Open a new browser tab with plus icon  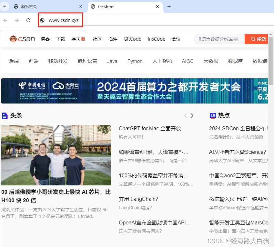pyautogui.click(x=169, y=6)
